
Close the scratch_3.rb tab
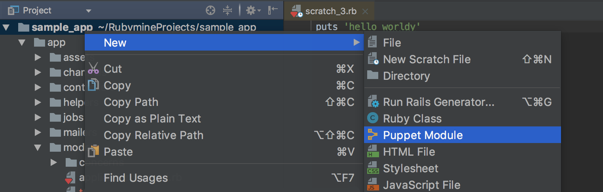(x=365, y=11)
